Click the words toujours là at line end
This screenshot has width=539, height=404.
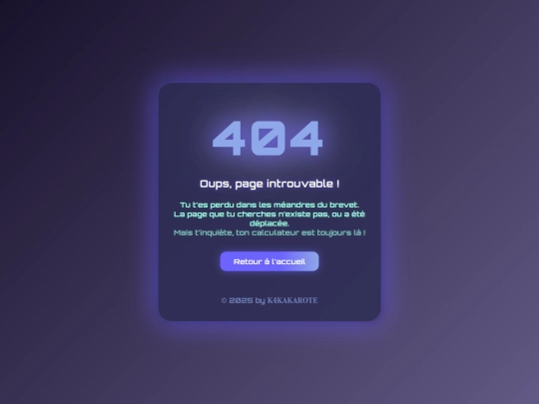(x=341, y=232)
